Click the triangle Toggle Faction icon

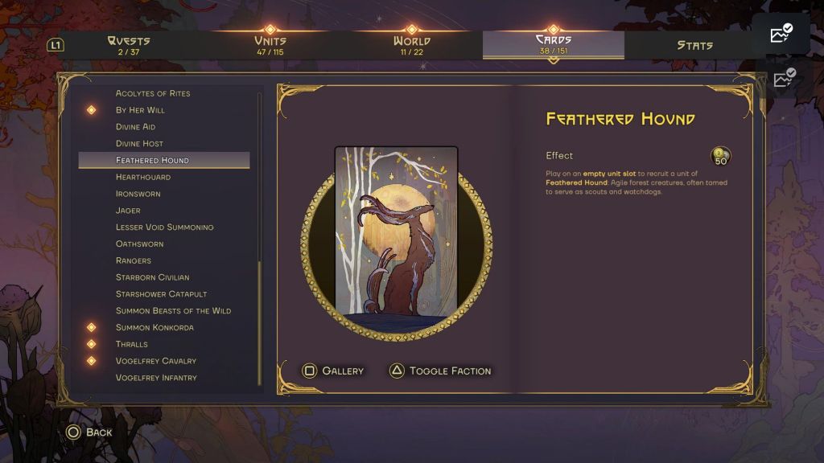coord(397,371)
